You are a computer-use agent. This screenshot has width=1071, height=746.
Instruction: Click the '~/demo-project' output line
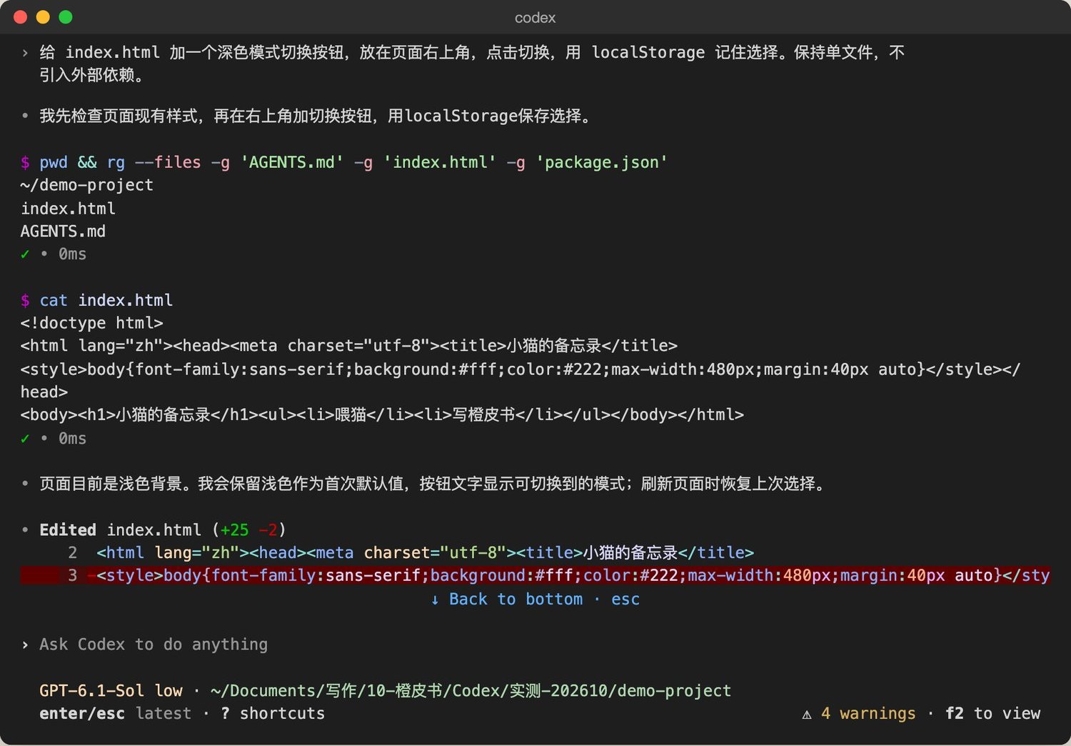click(86, 185)
